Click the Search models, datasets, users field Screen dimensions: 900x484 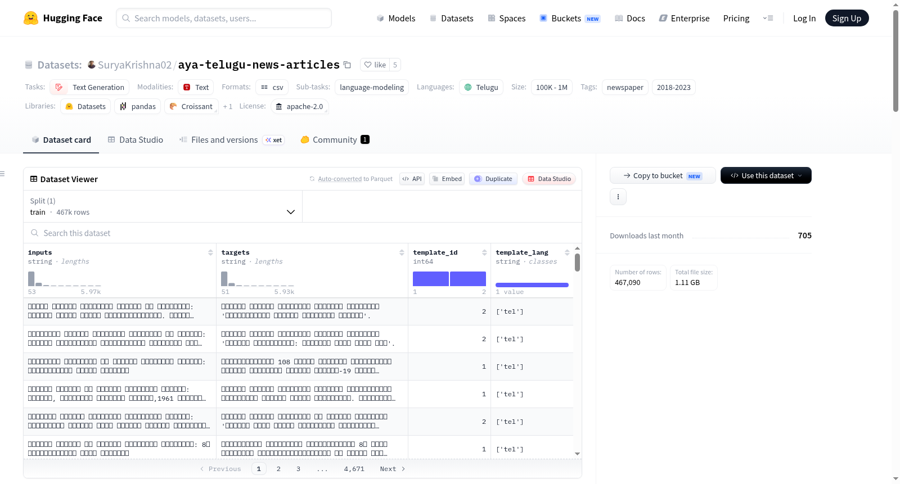(x=224, y=18)
